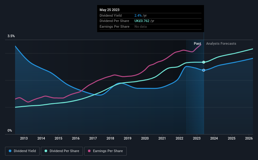
Task: Click the Analysts Forecasts label
Action: [221, 43]
